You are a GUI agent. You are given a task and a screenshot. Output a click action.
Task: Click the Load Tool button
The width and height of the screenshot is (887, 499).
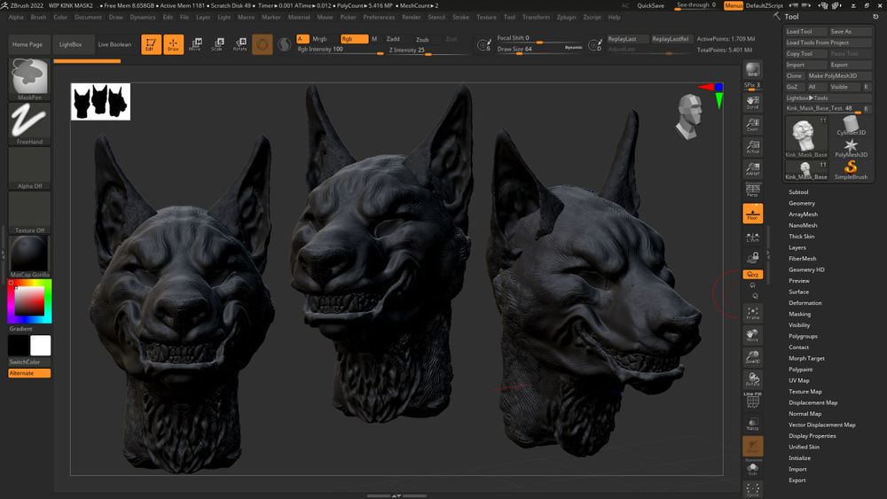(805, 32)
